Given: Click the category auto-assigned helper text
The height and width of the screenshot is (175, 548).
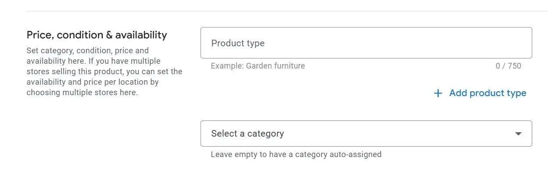Looking at the screenshot, I should pos(296,154).
